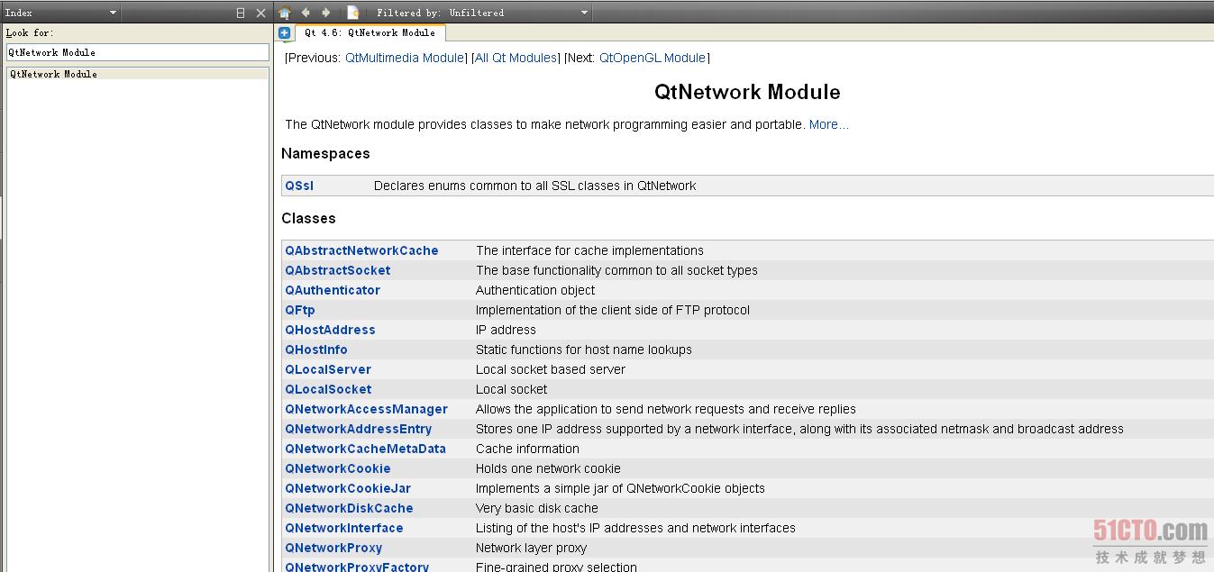This screenshot has width=1214, height=572.
Task: Click the text 'Authentication object'
Action: pos(535,290)
